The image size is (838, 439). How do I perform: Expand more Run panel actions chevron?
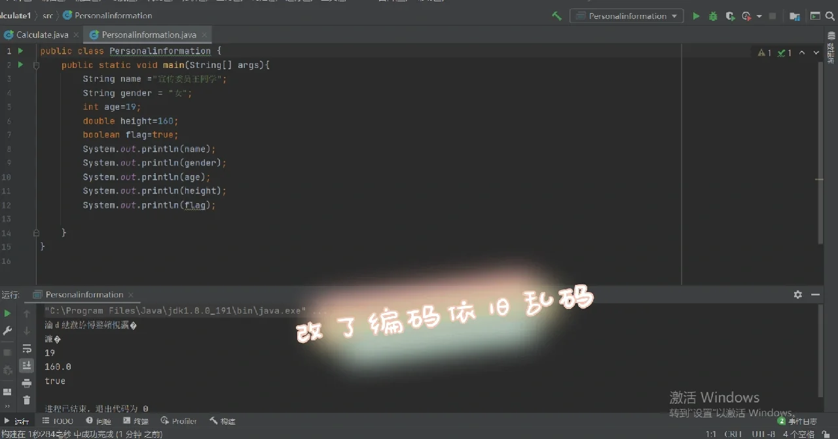8,406
